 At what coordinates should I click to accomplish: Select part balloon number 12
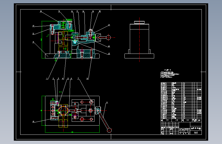33,34
